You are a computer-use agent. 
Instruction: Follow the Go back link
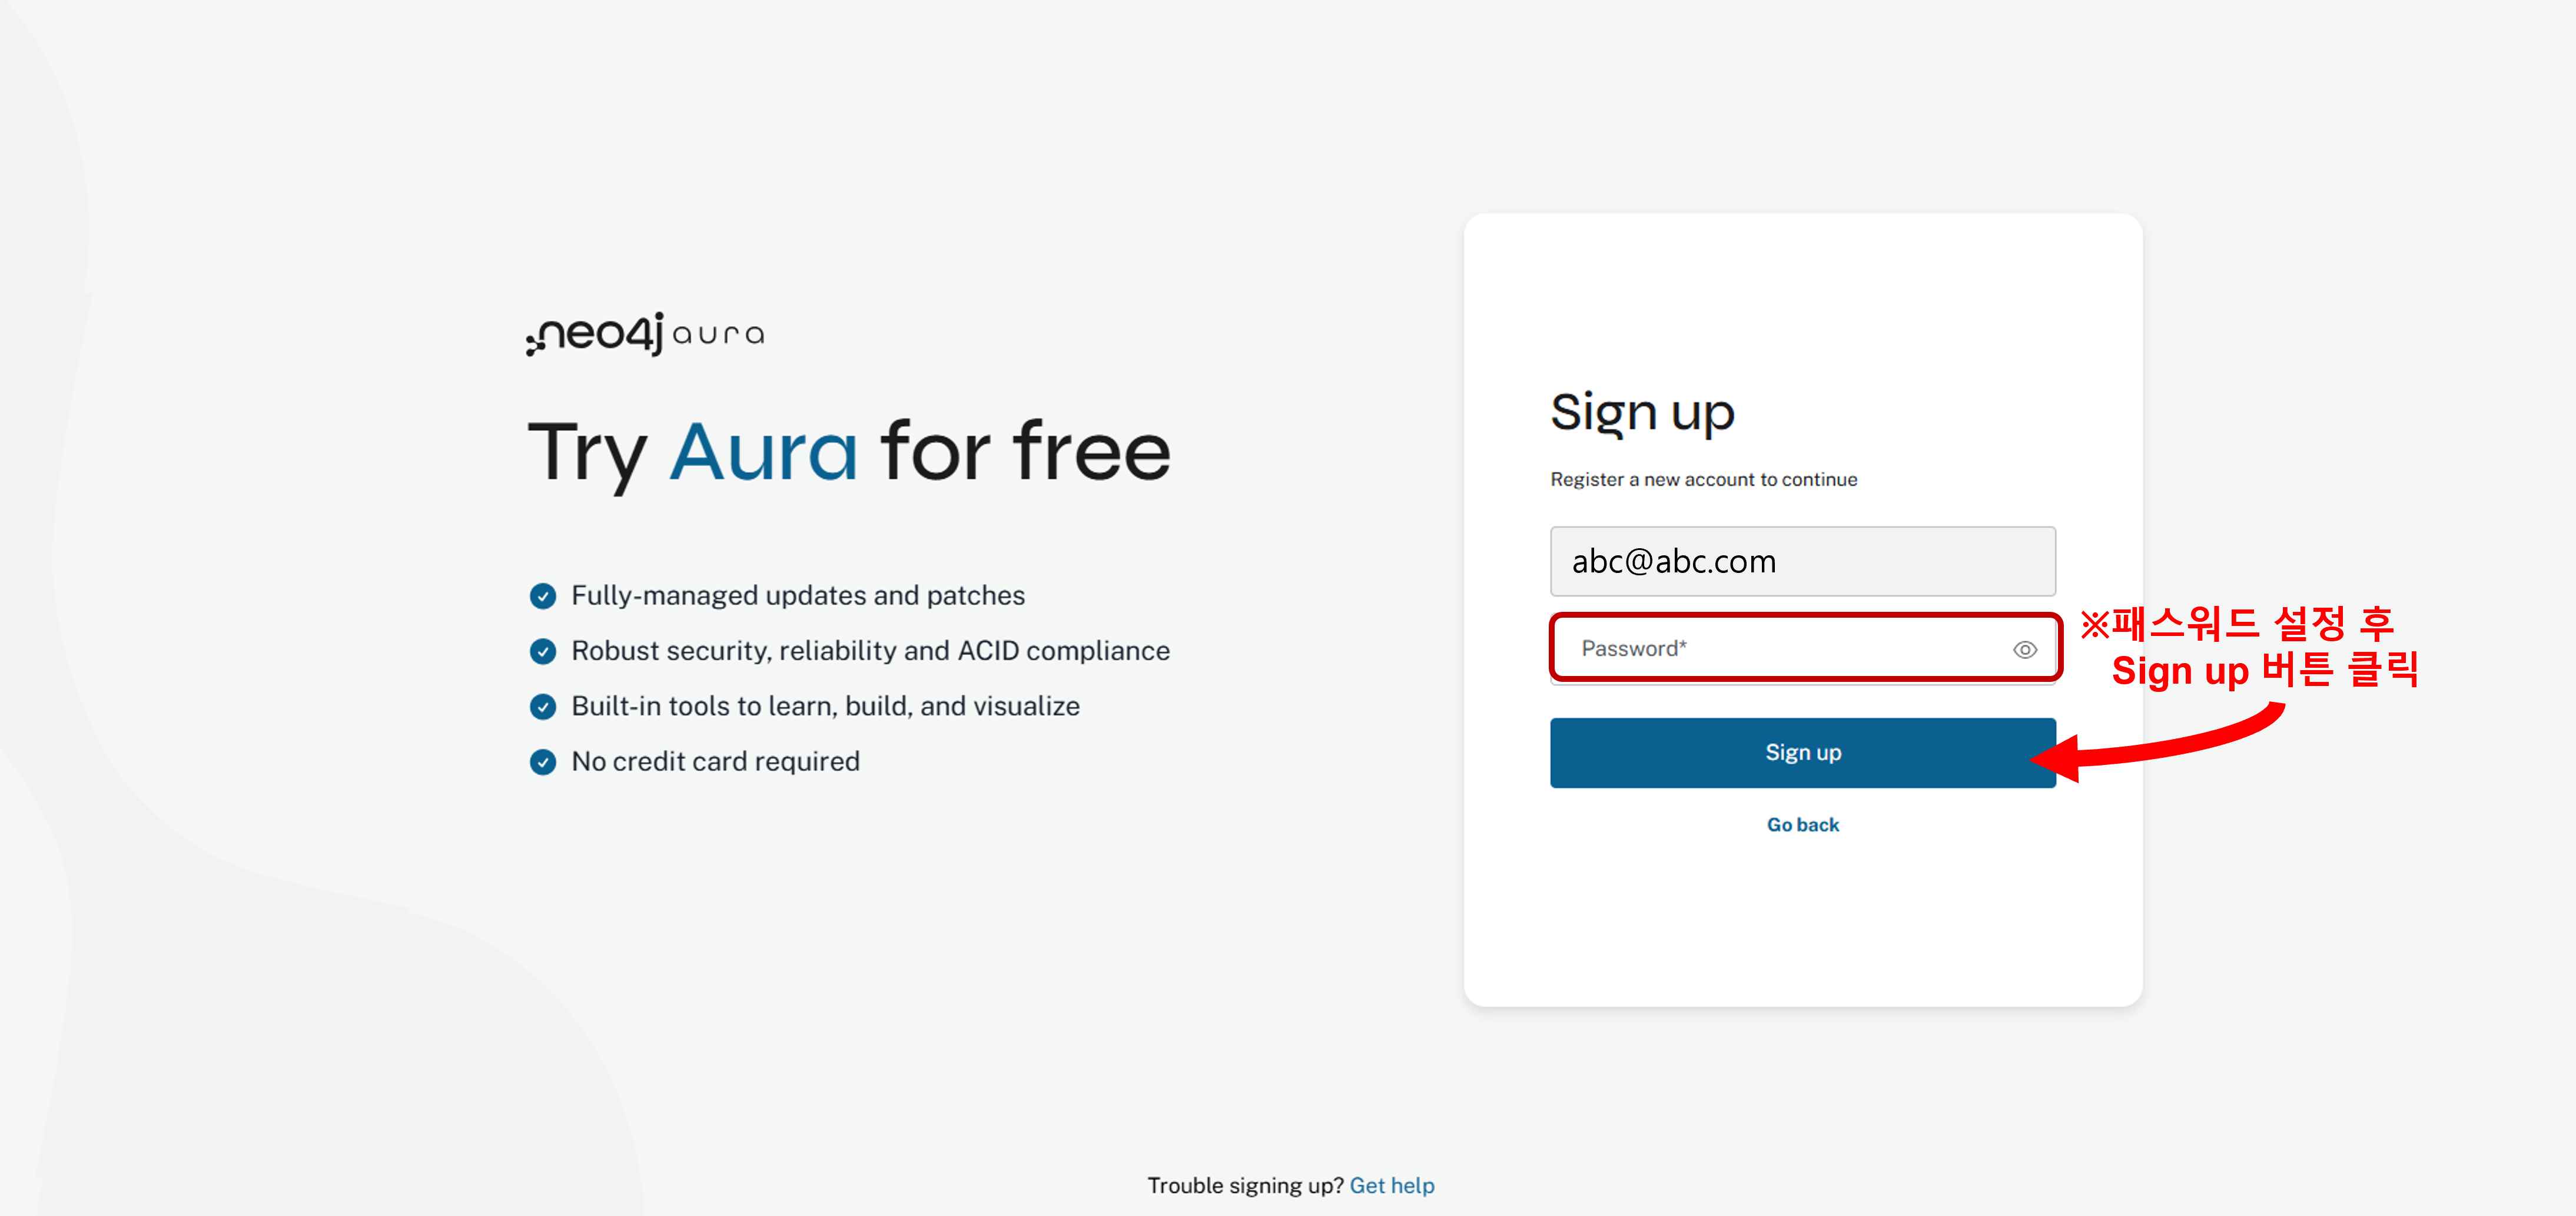point(1802,825)
